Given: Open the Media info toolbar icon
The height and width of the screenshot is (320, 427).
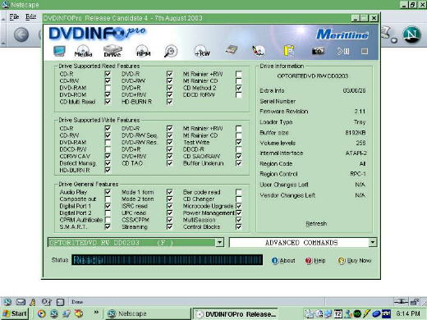Looking at the screenshot, I should tap(84, 51).
